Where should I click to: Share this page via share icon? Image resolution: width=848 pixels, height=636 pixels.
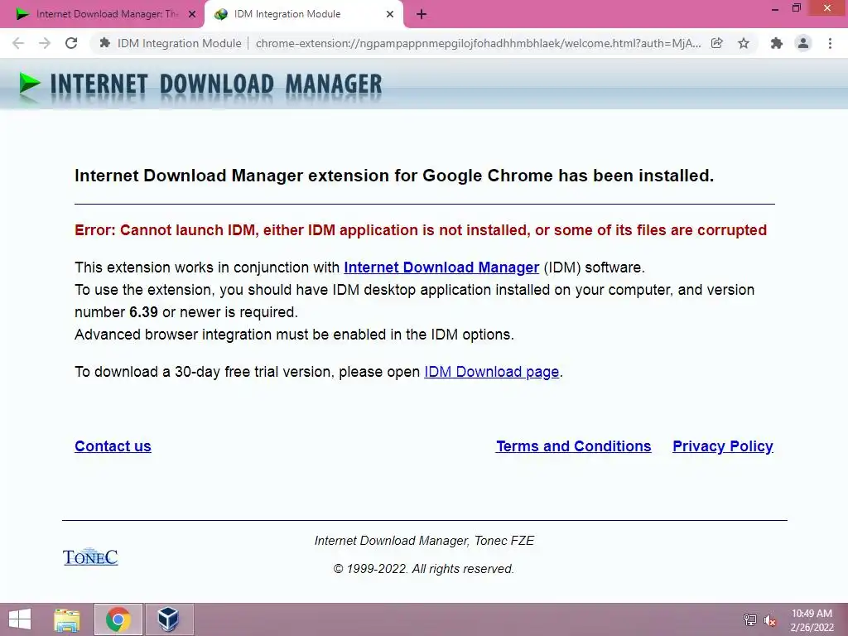(x=717, y=43)
